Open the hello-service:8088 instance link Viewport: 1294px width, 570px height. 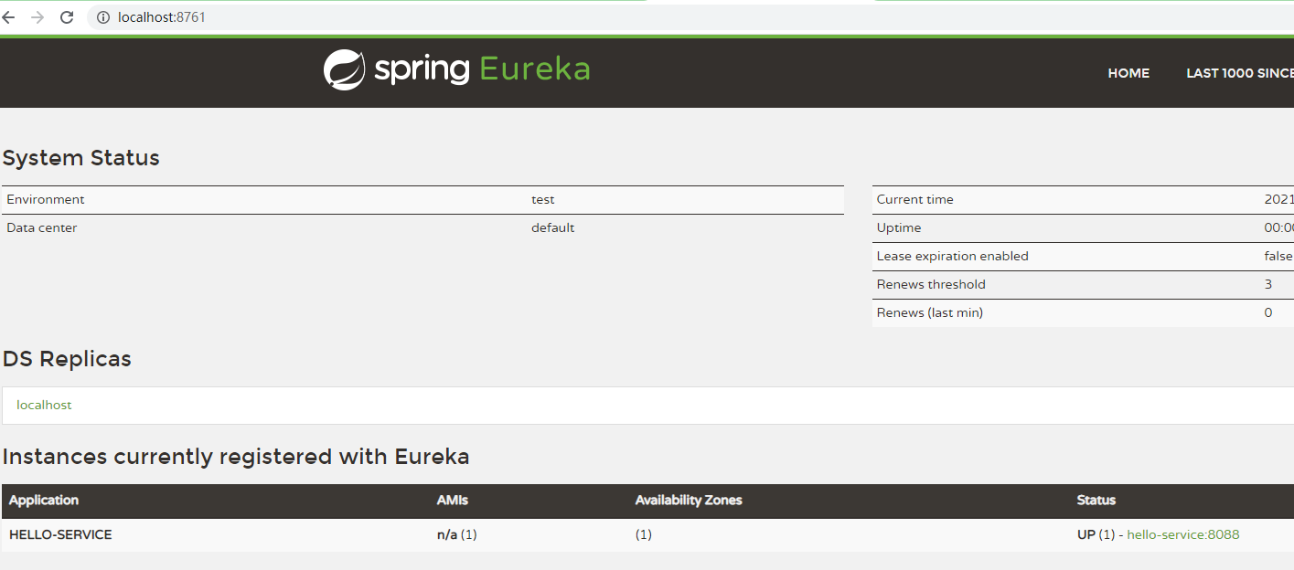click(1183, 534)
